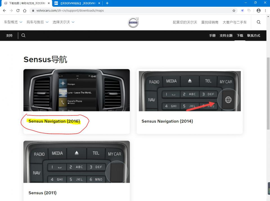
Task: Open the 大客户与二手车 link
Action: (x=235, y=22)
